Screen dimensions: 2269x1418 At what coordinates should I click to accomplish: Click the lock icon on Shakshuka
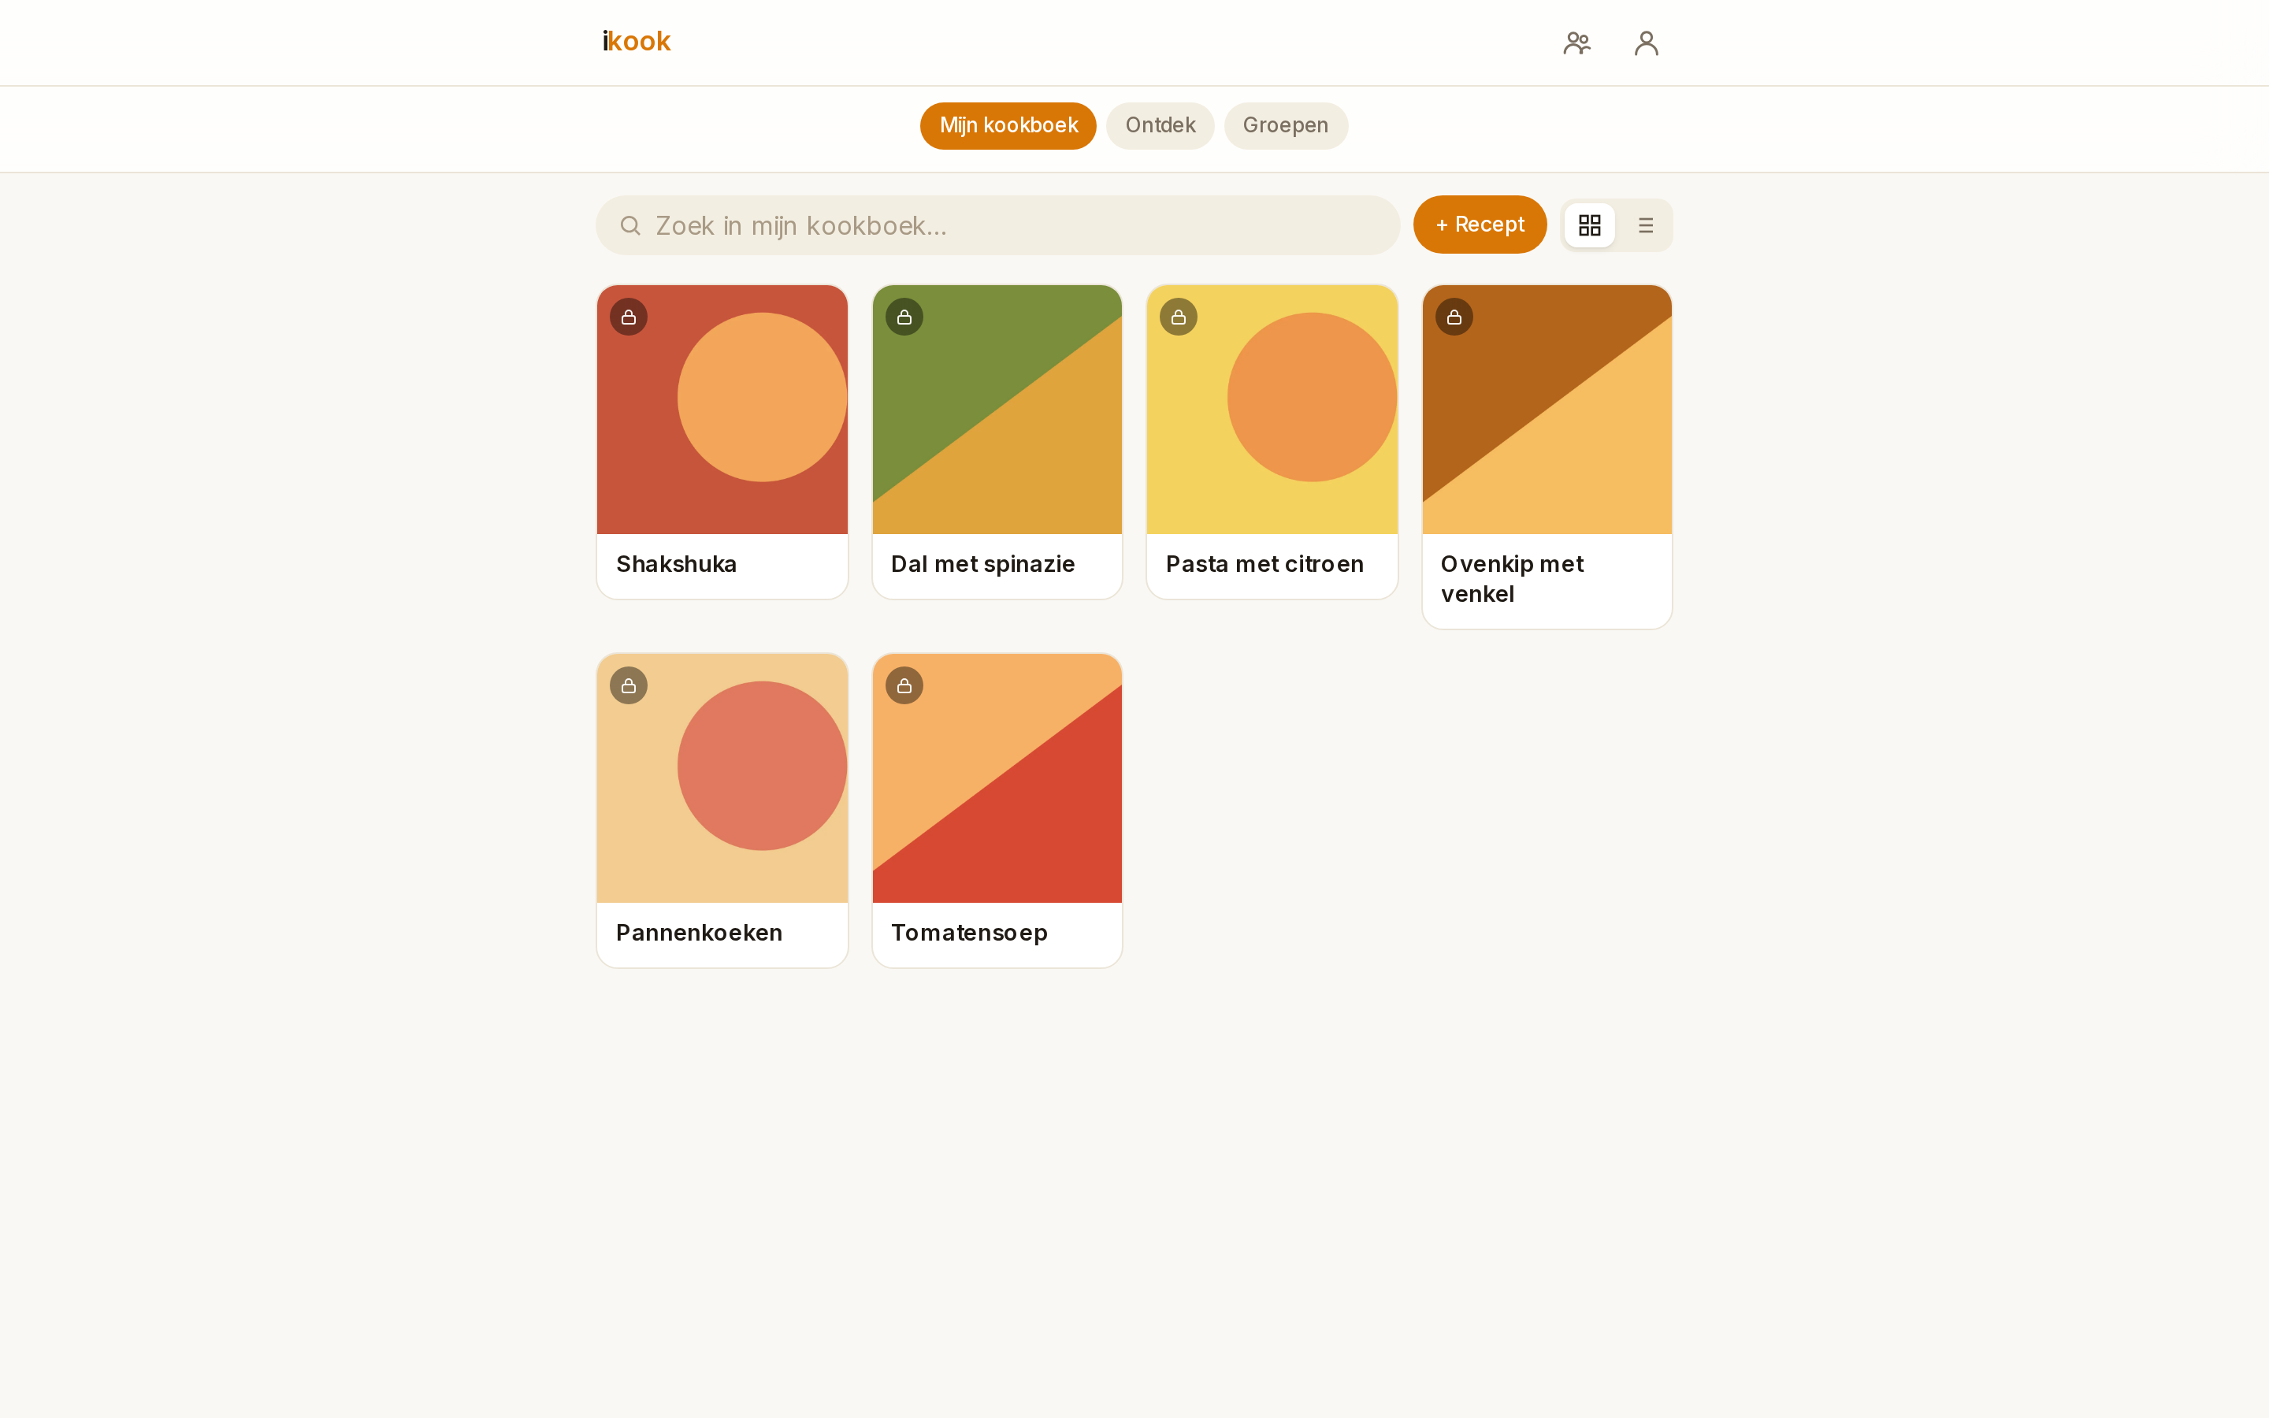click(628, 317)
